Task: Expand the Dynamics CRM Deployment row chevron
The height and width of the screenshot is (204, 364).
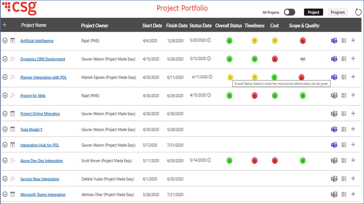Action: tap(5, 59)
